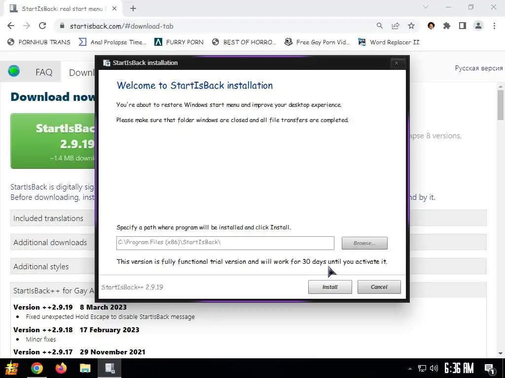Share this page via share icon
The image size is (505, 378).
[396, 26]
